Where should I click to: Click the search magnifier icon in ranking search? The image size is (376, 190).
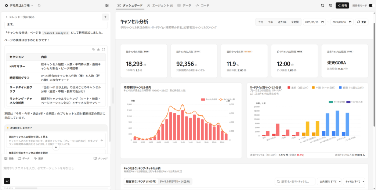(x=278, y=182)
